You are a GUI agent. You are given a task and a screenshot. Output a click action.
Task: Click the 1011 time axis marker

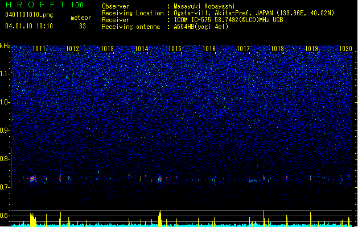(39, 49)
